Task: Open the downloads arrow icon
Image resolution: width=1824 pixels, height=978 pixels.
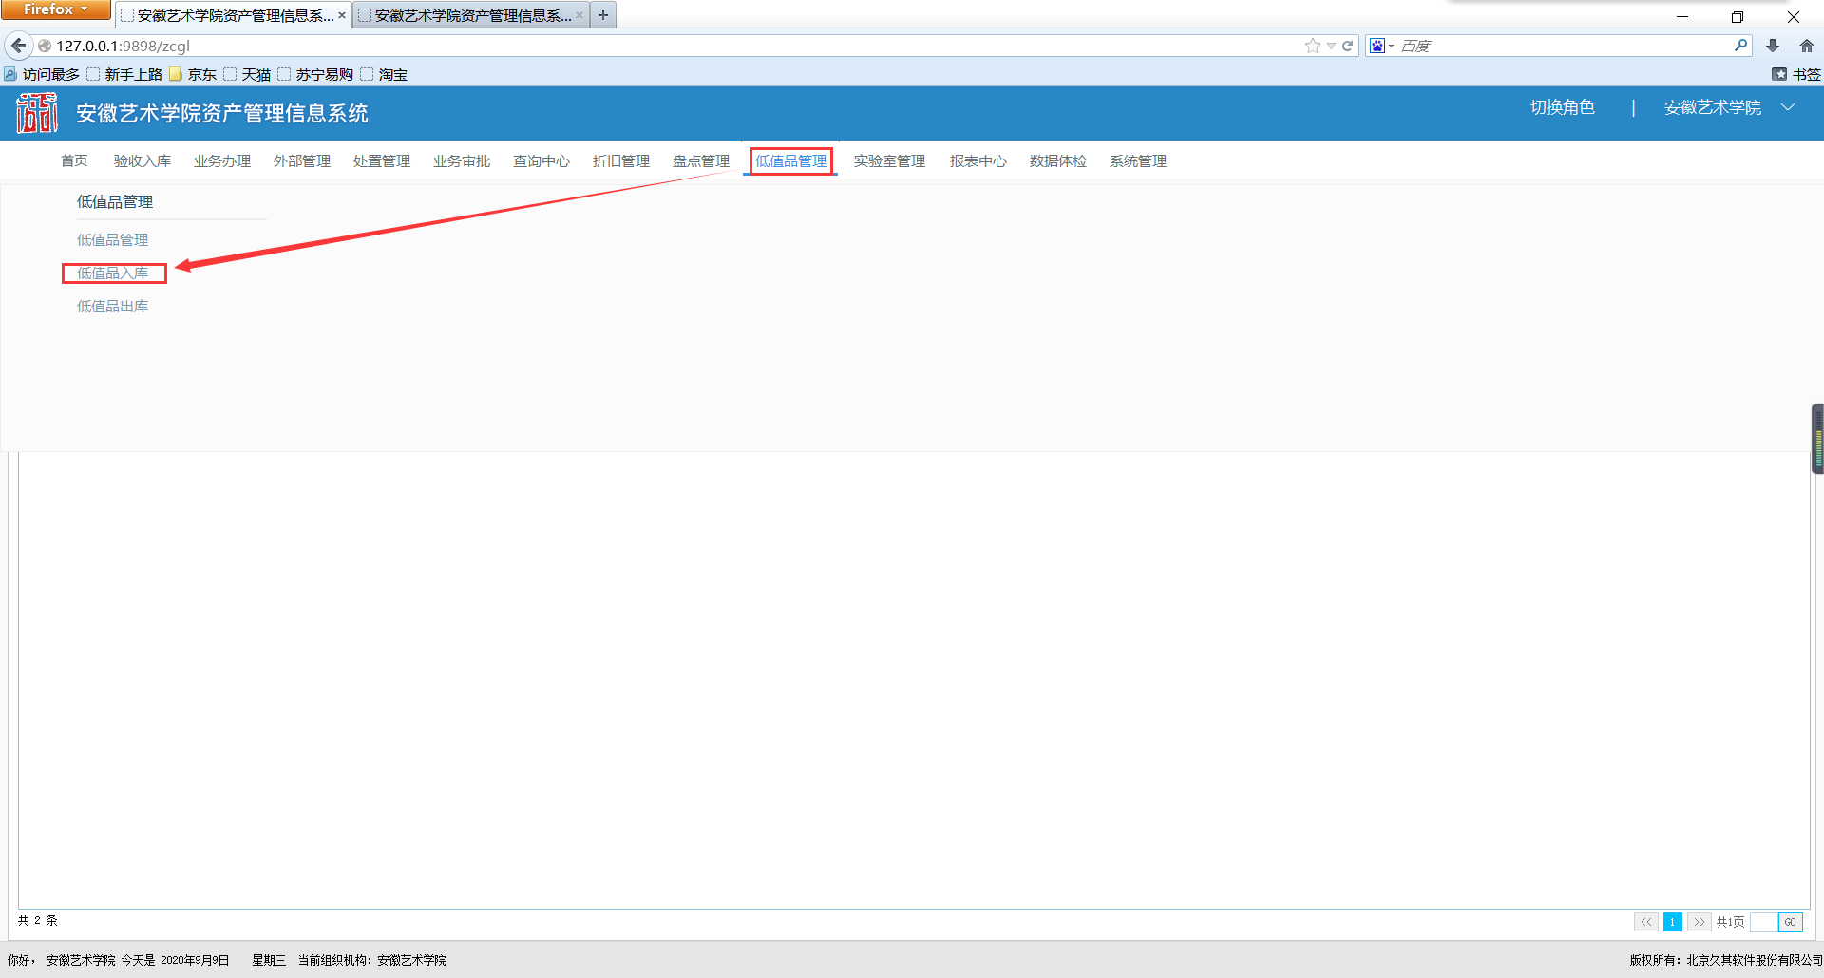Action: tap(1773, 46)
